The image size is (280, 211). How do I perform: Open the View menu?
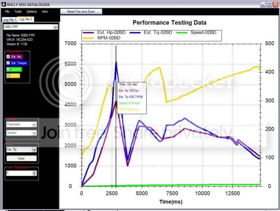click(45, 12)
